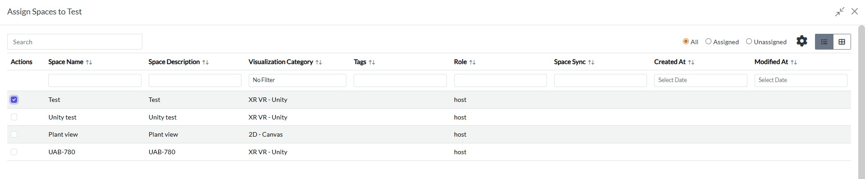Viewport: 865px width, 179px height.
Task: Select the Test space name cell
Action: click(x=54, y=100)
